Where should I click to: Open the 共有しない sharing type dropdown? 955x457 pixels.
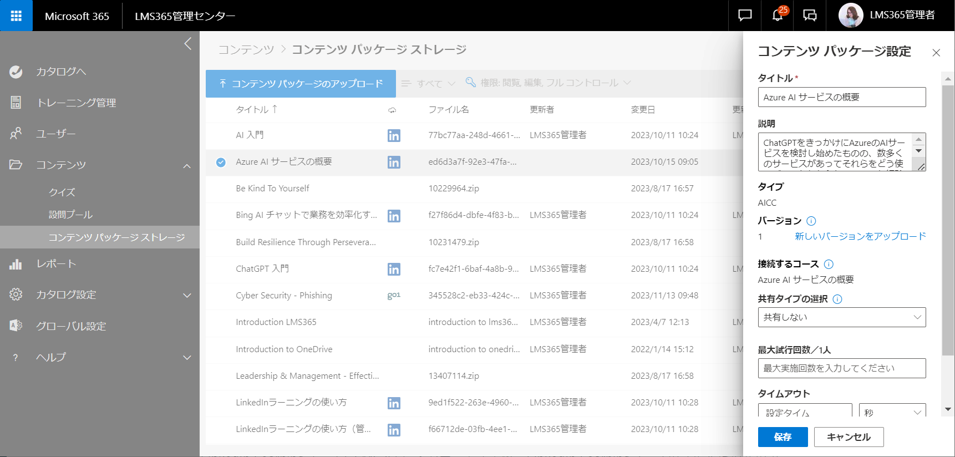tap(842, 317)
